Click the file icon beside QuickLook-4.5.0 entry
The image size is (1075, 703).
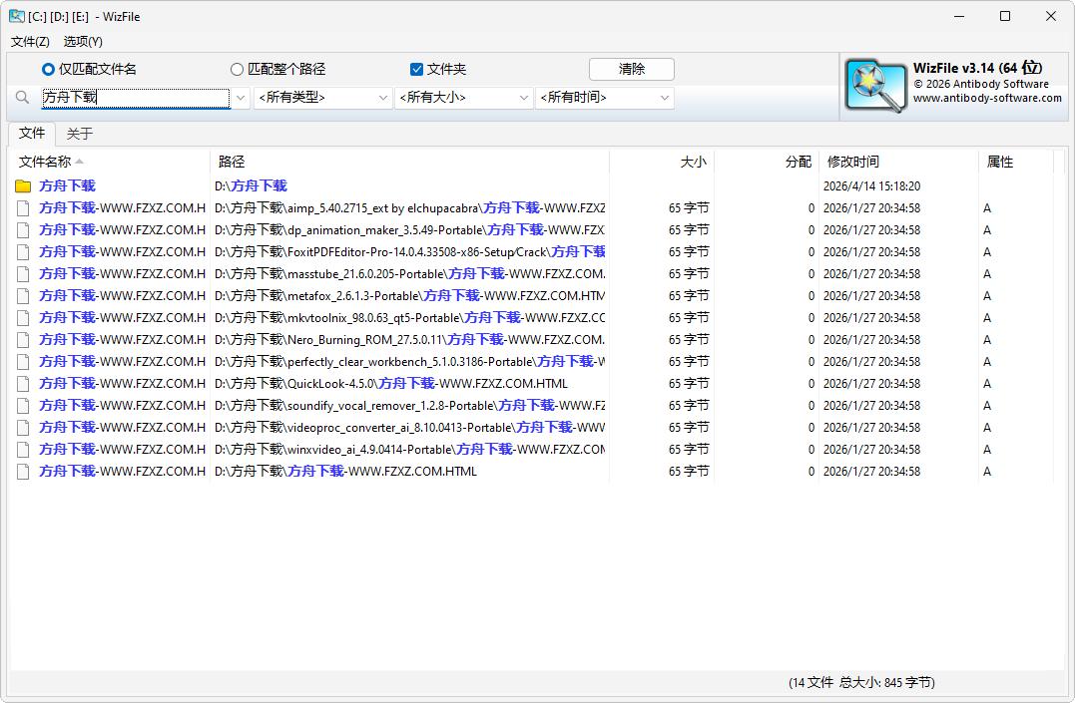point(22,383)
